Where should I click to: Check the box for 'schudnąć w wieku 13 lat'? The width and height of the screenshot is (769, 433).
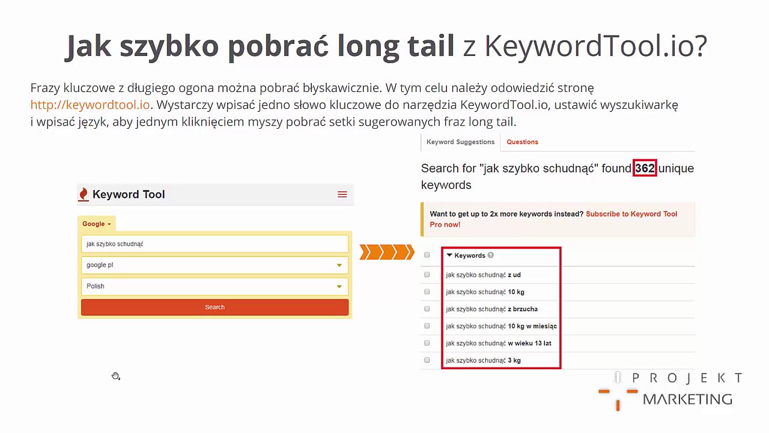pyautogui.click(x=427, y=343)
